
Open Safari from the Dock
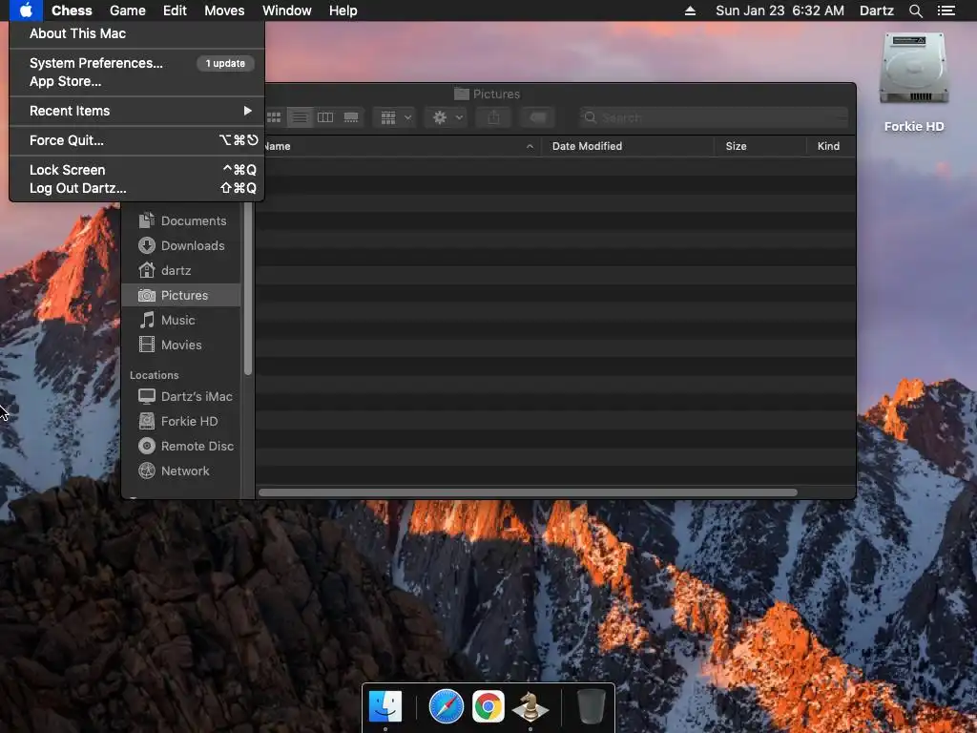(x=447, y=707)
